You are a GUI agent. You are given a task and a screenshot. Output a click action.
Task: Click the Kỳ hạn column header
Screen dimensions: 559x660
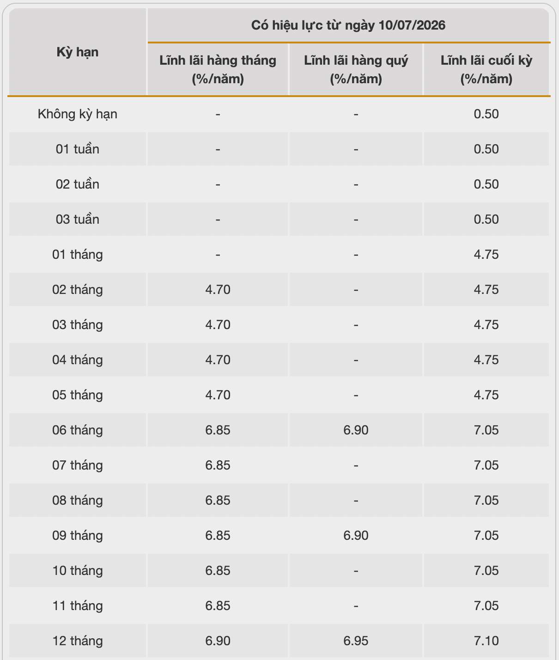[x=78, y=52]
